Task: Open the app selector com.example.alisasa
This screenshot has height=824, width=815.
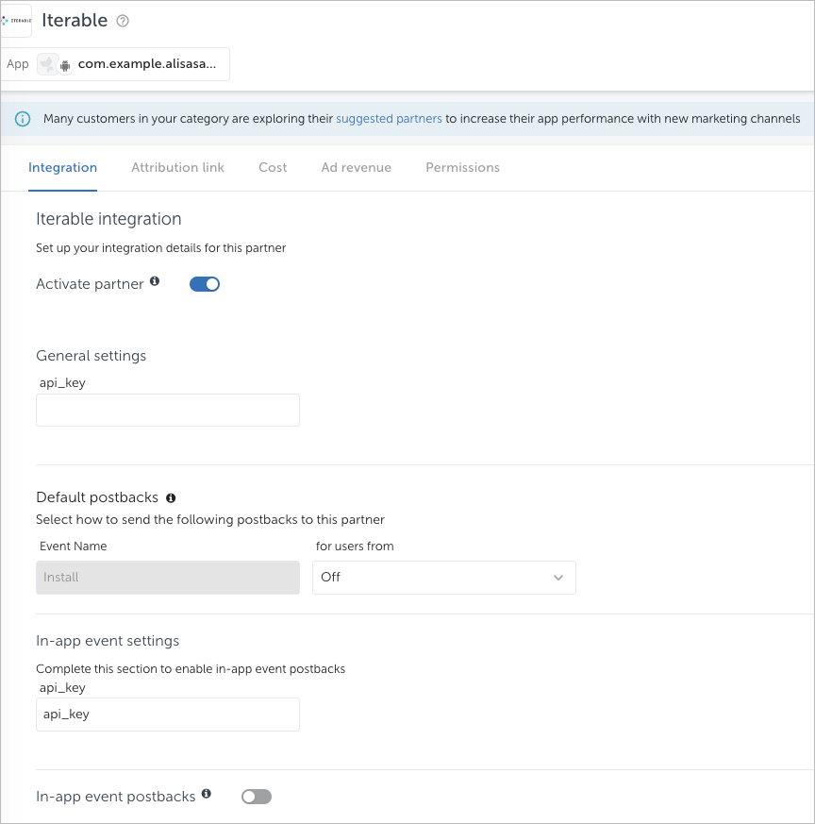Action: 115,64
